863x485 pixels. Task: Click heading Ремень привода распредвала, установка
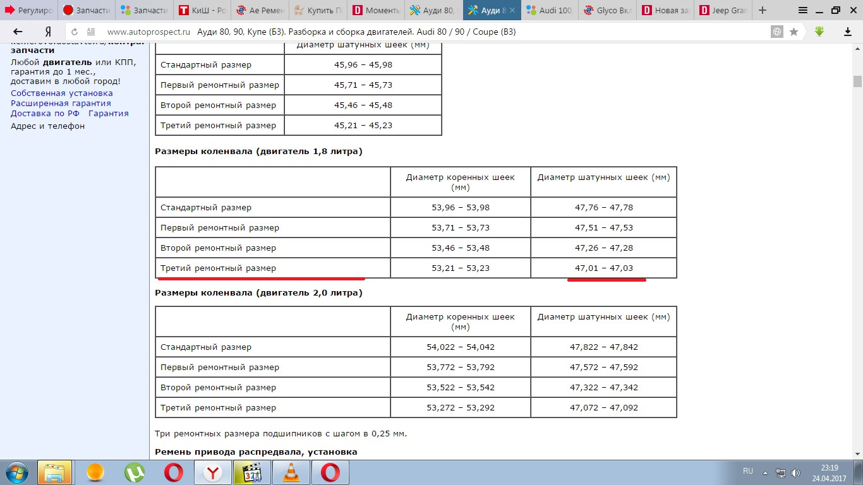tap(256, 452)
